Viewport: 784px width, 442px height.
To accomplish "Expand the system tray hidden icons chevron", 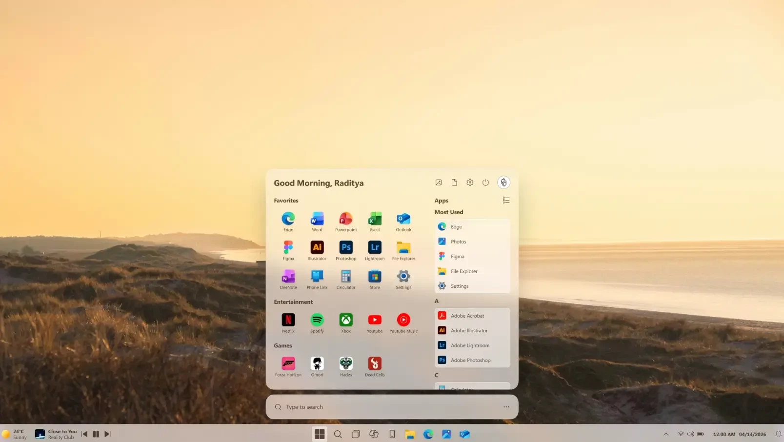I will [x=666, y=434].
